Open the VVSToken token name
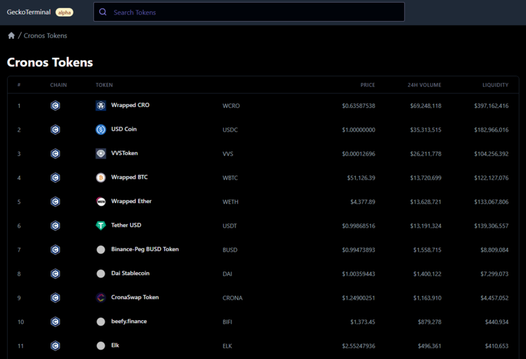The height and width of the screenshot is (359, 526). (124, 153)
